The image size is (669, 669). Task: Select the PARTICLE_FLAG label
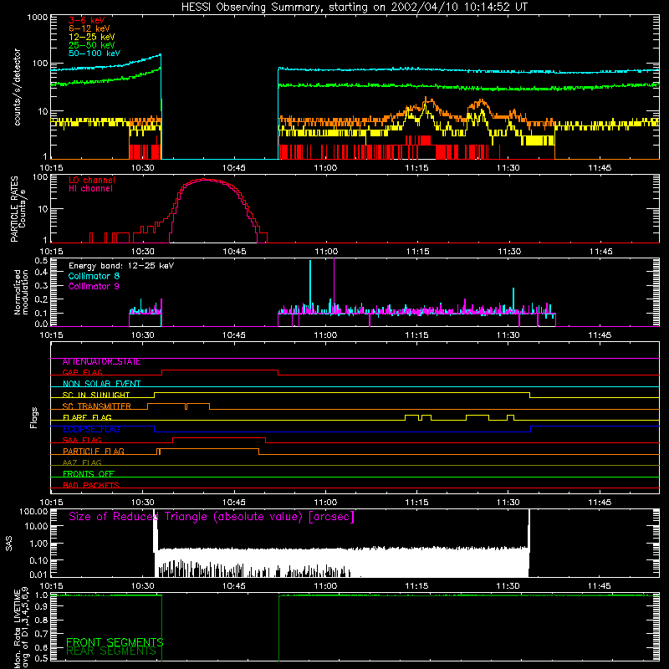(94, 452)
